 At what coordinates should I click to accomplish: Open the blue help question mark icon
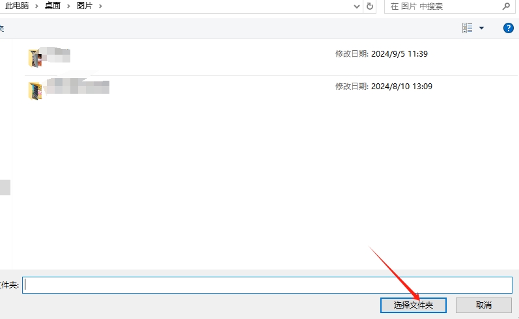tap(509, 28)
